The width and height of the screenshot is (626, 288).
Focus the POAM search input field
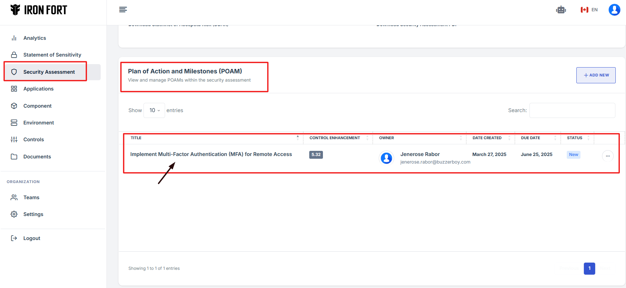tap(572, 110)
